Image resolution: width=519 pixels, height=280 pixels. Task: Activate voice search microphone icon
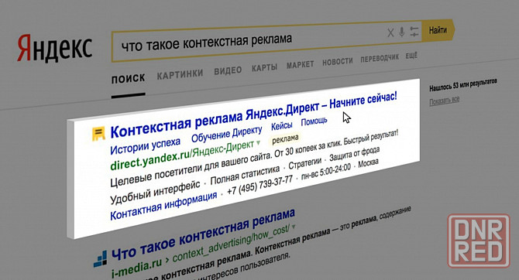[402, 32]
